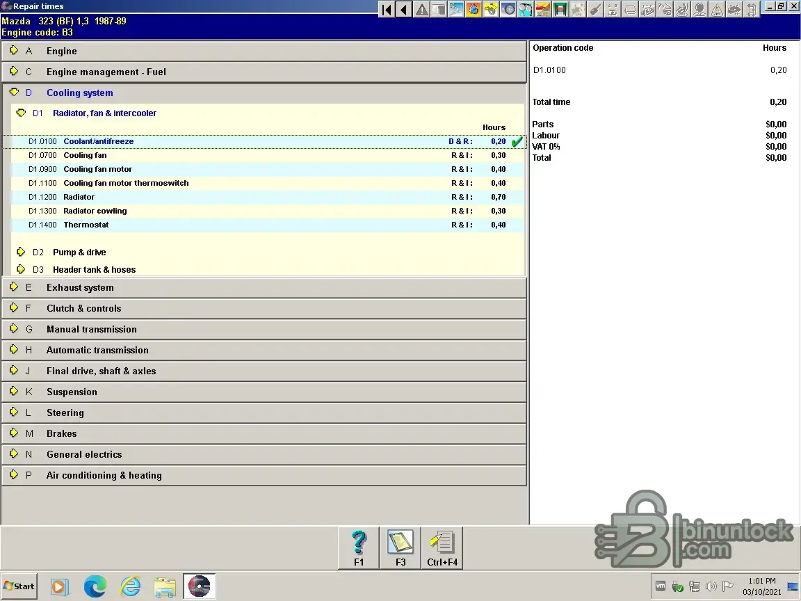
Task: Click the Total time value in summary panel
Action: point(778,102)
